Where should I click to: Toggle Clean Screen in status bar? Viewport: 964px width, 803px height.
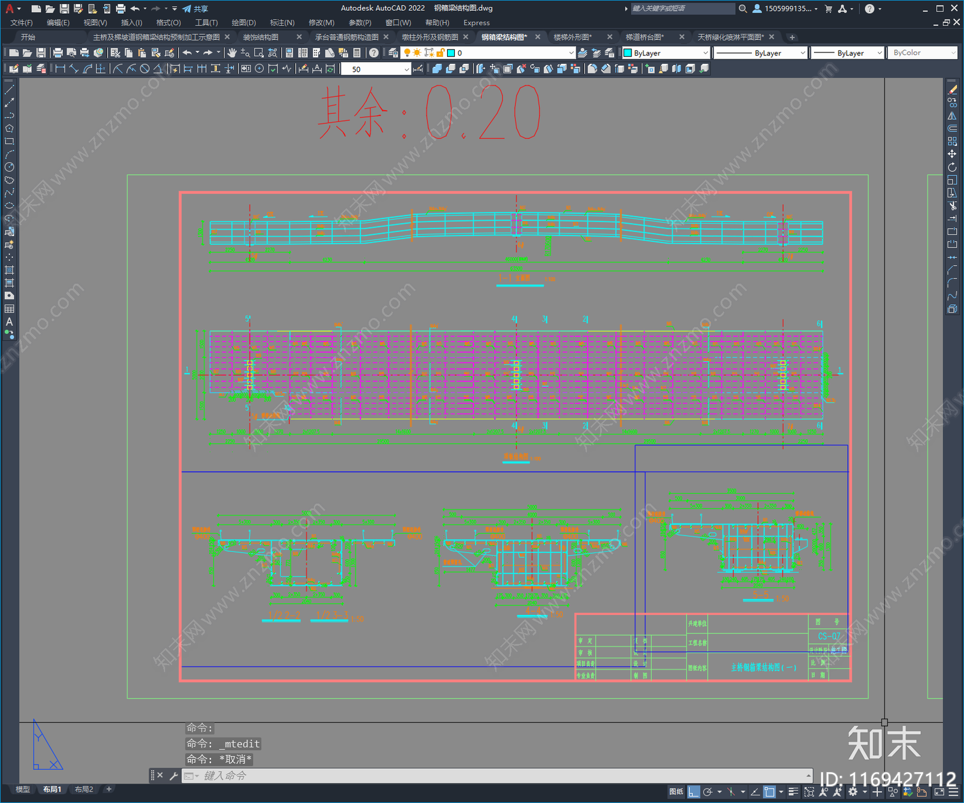[939, 792]
